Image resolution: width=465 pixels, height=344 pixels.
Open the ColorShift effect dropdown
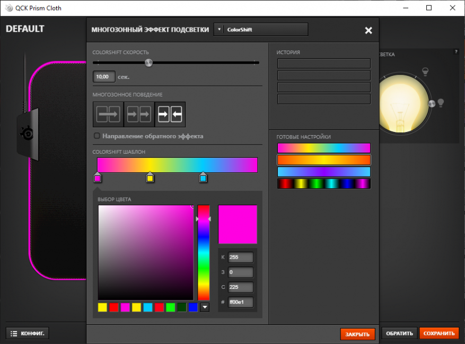[x=261, y=30]
